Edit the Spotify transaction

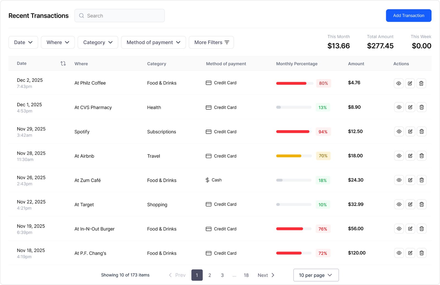(x=410, y=132)
